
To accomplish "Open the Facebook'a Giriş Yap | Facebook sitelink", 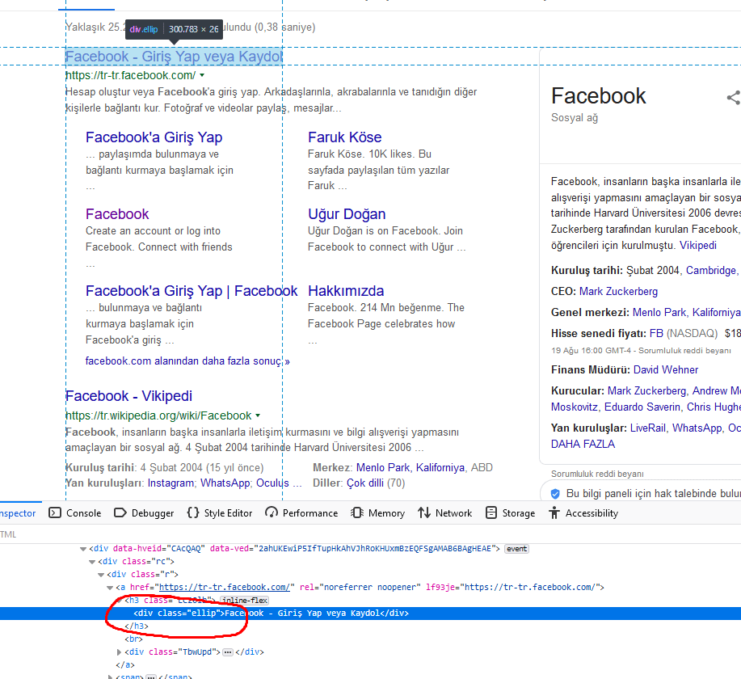I will point(192,291).
